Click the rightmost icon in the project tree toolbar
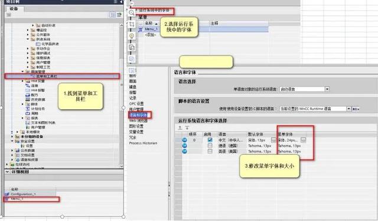 point(119,15)
